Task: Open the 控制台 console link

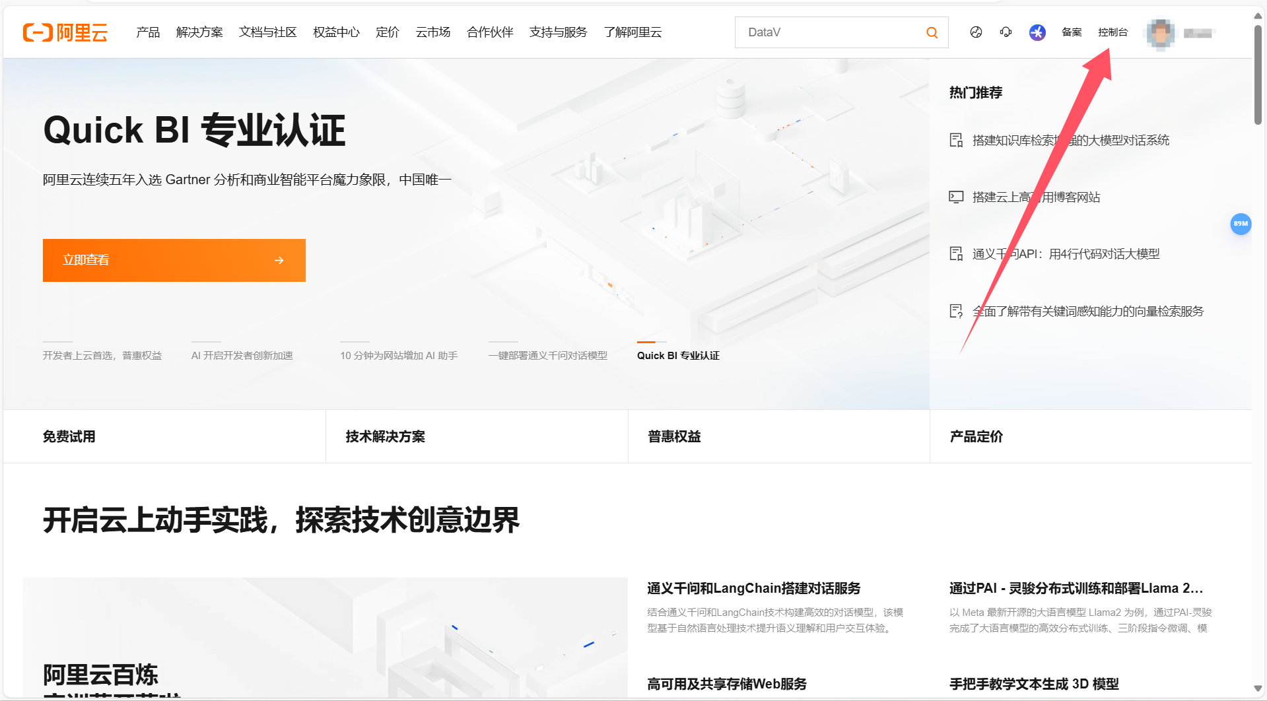Action: pyautogui.click(x=1113, y=32)
